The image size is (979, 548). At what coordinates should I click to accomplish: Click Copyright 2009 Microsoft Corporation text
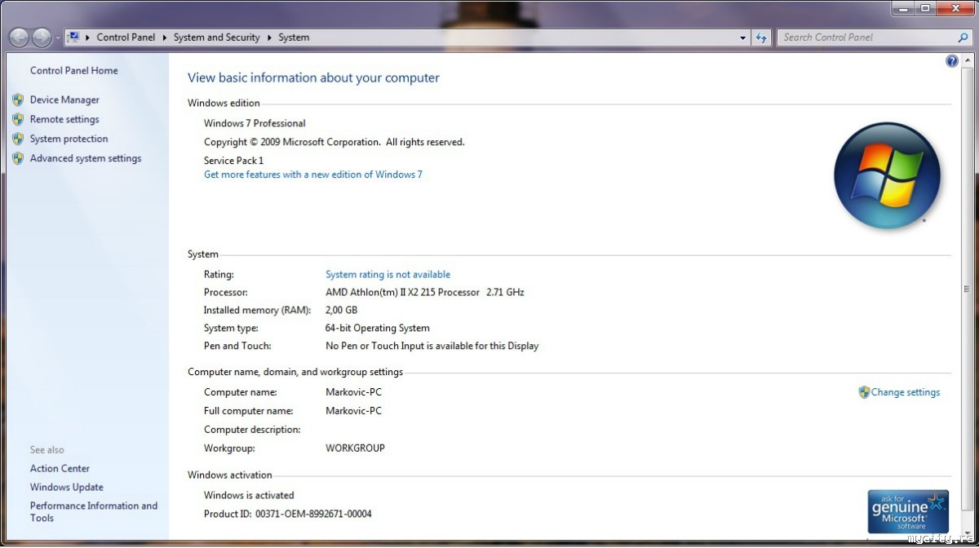[x=334, y=142]
